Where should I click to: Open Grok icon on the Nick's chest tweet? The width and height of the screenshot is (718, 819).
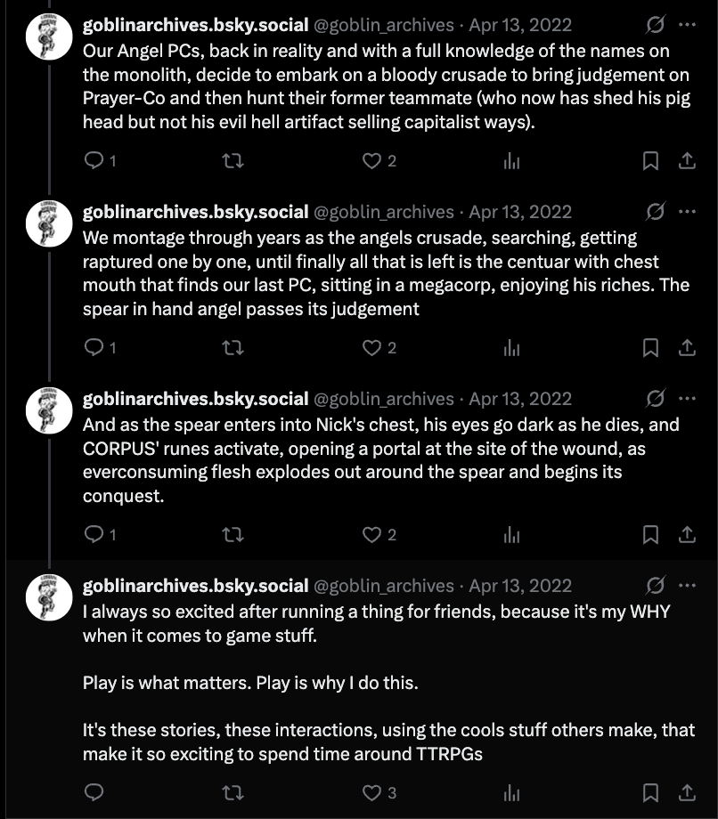coord(656,398)
